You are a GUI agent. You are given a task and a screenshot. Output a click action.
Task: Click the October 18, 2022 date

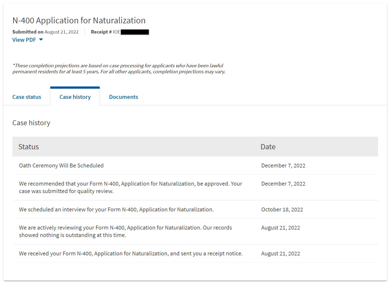(x=282, y=210)
